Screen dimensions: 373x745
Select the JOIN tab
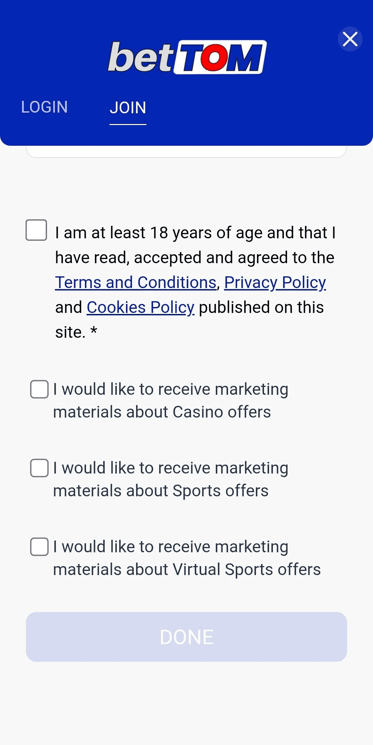[x=128, y=108]
